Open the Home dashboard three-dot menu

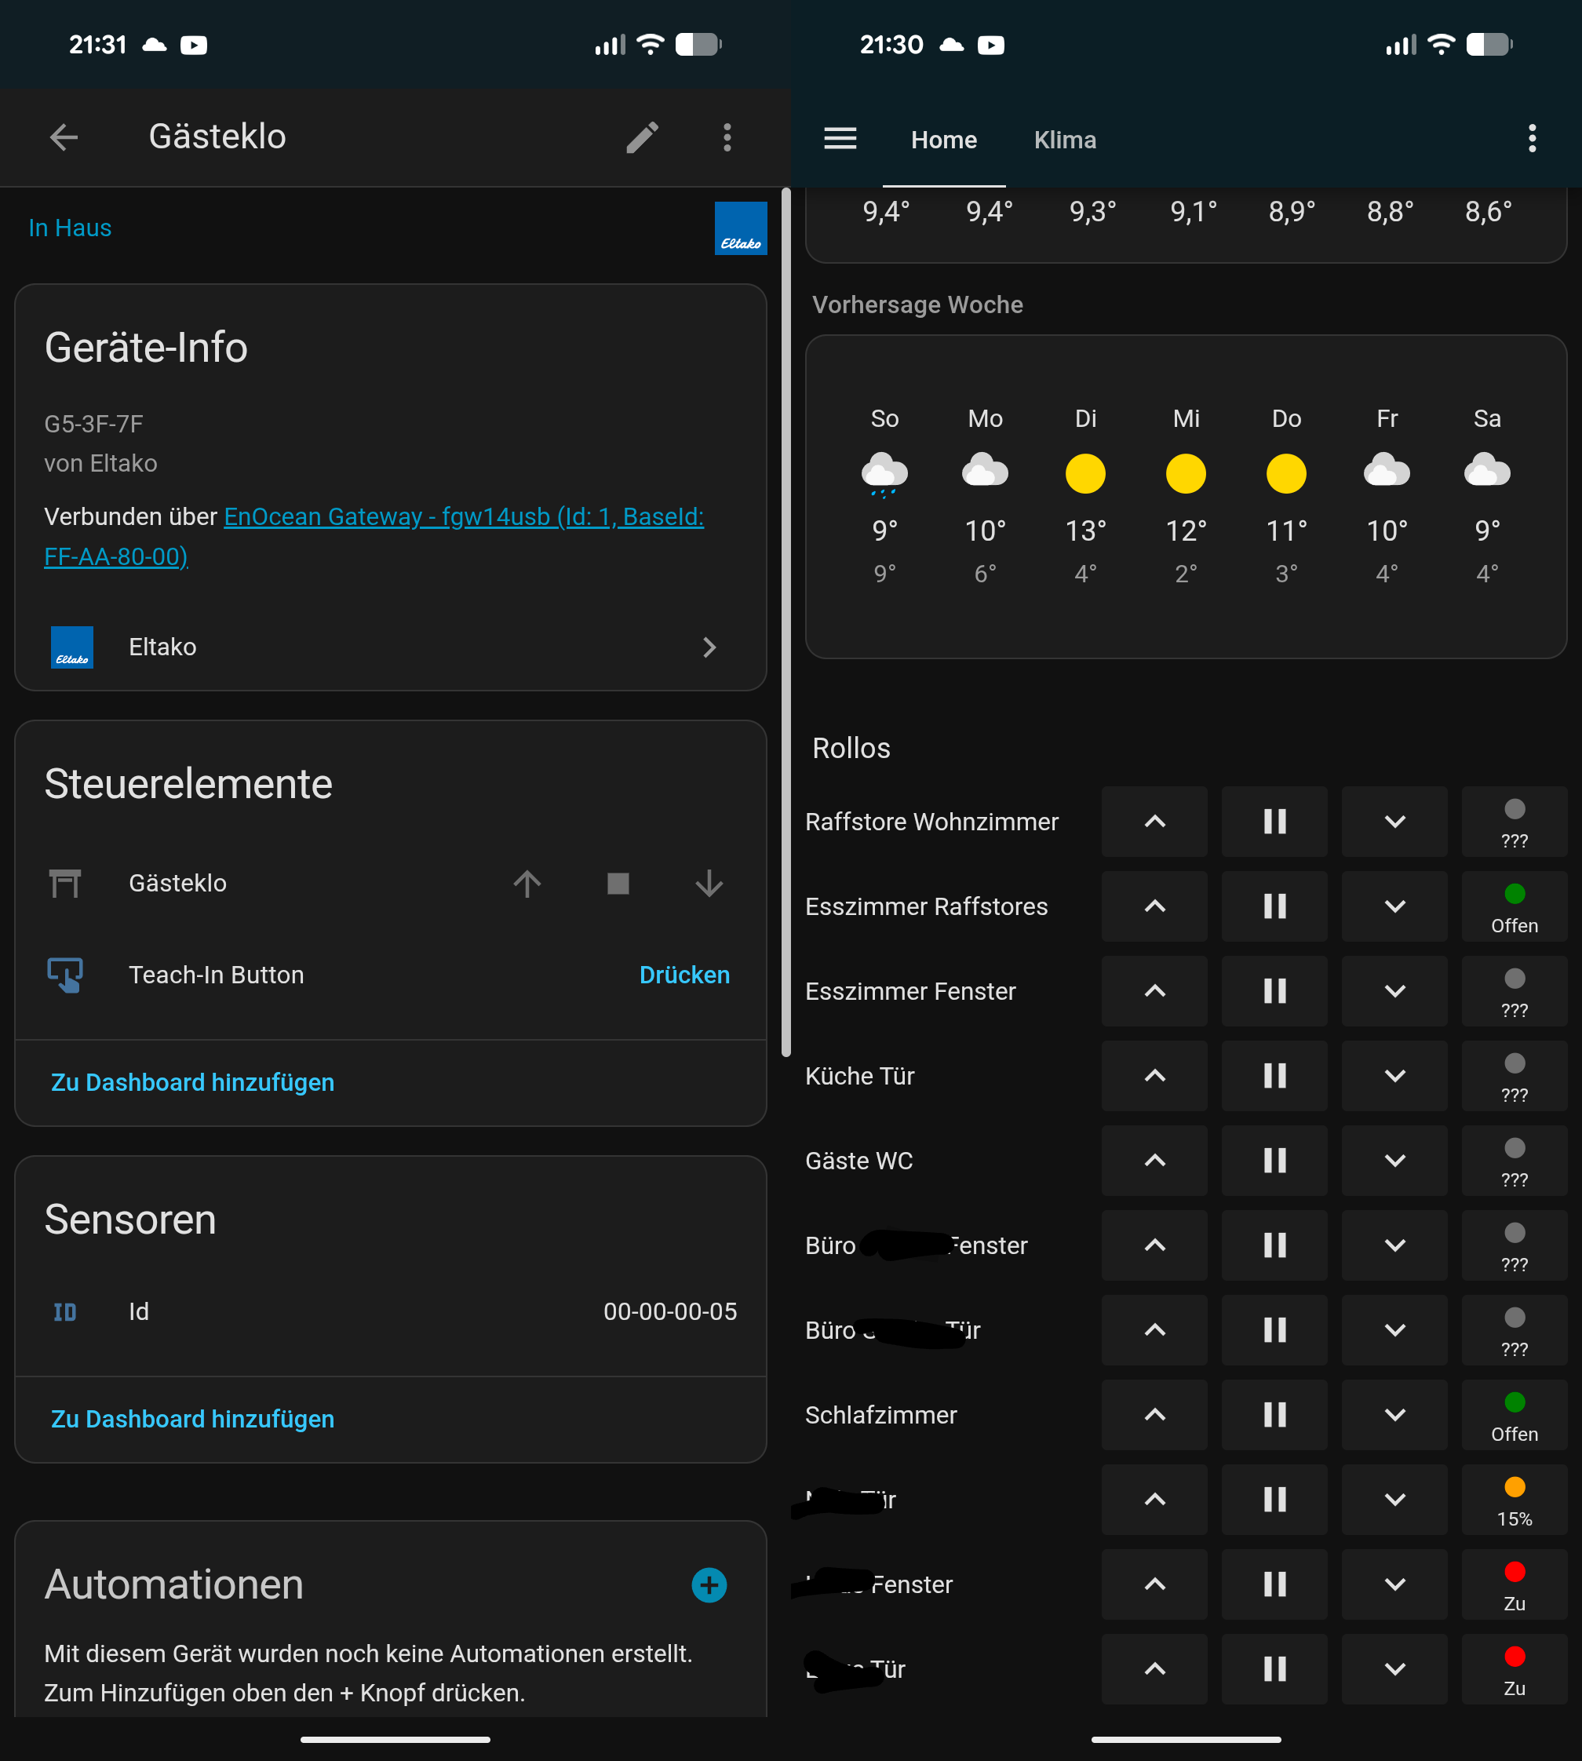point(1532,139)
